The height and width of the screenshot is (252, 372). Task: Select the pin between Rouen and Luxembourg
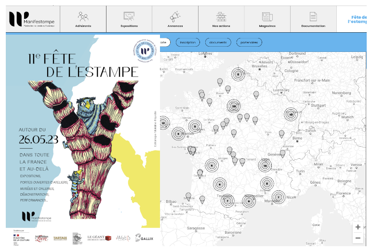pos(256,95)
